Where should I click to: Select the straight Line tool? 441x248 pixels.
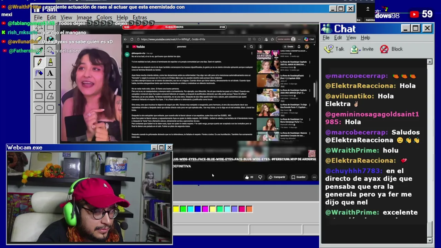coord(39,85)
